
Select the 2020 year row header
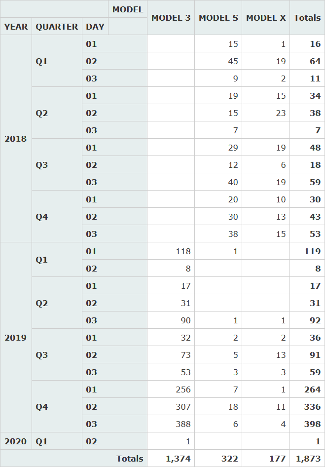coord(16,441)
